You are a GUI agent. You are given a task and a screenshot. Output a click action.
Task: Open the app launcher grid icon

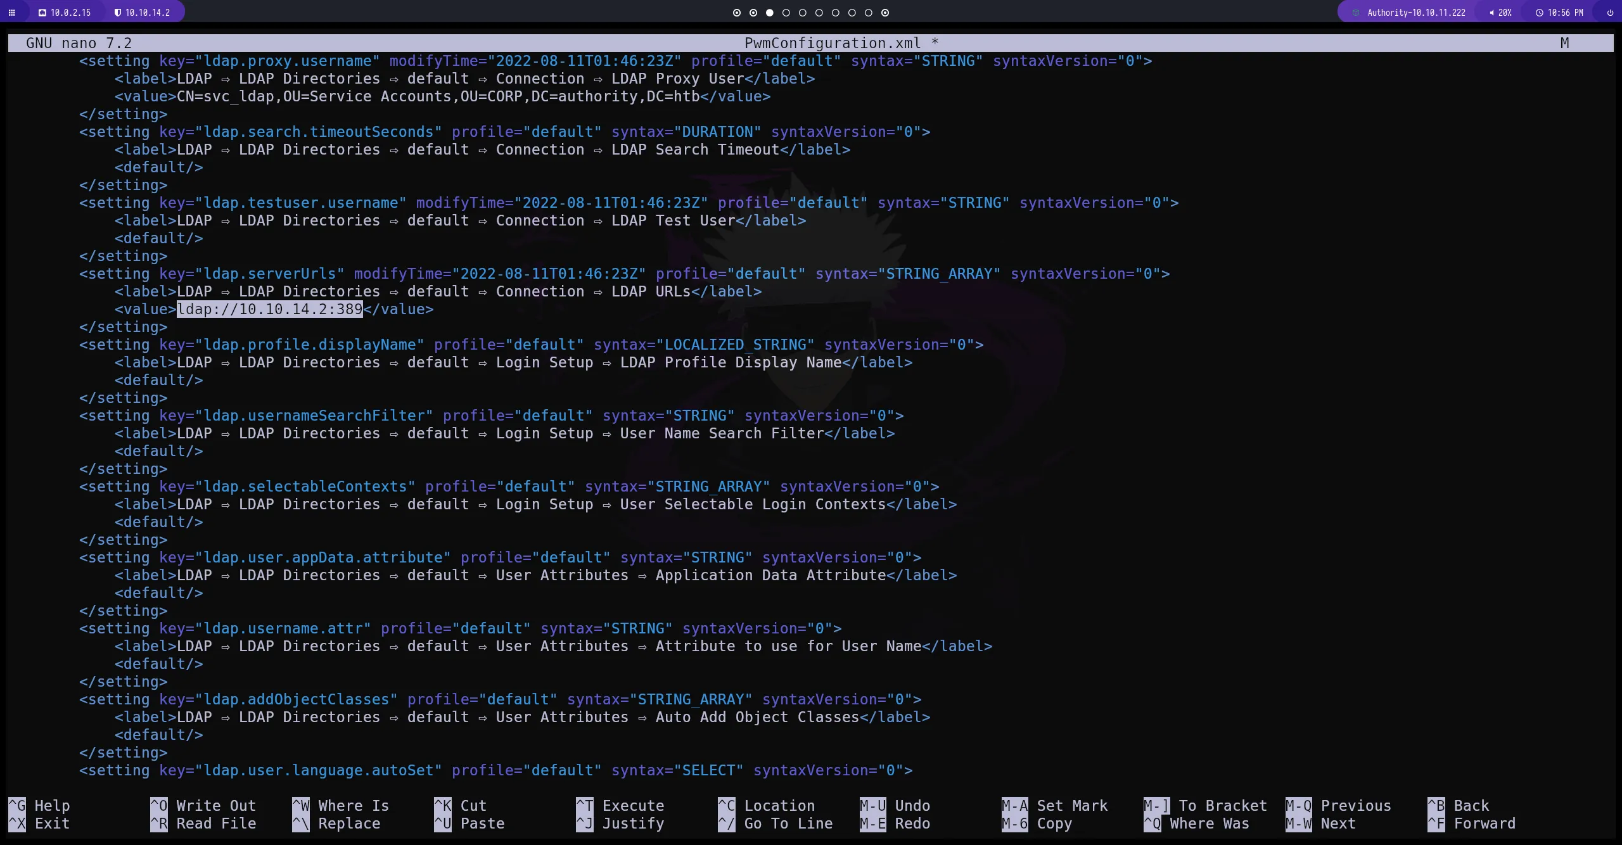tap(11, 13)
